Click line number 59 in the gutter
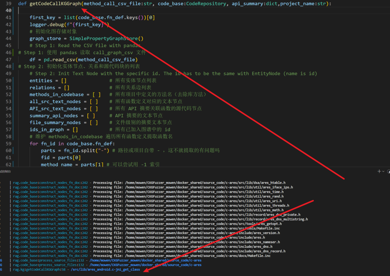 (x=9, y=144)
